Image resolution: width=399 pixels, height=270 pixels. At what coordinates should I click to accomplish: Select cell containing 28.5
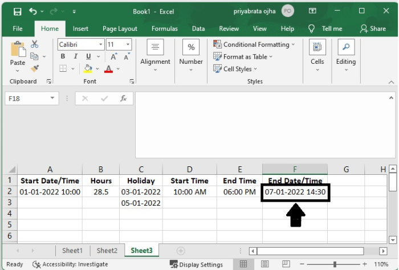point(101,192)
